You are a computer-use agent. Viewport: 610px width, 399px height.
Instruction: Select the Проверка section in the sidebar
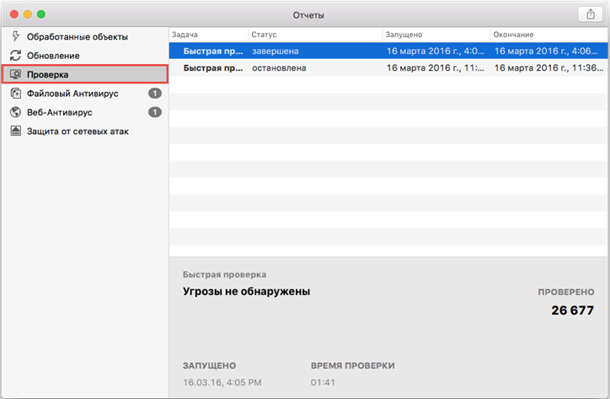point(85,74)
